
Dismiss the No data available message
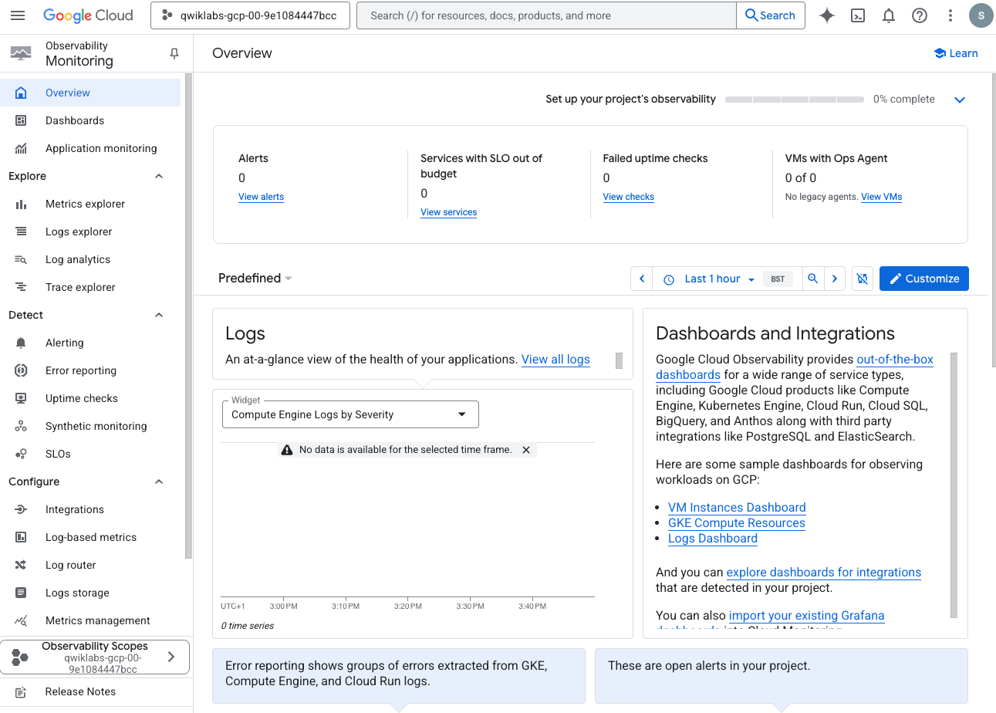coord(526,450)
